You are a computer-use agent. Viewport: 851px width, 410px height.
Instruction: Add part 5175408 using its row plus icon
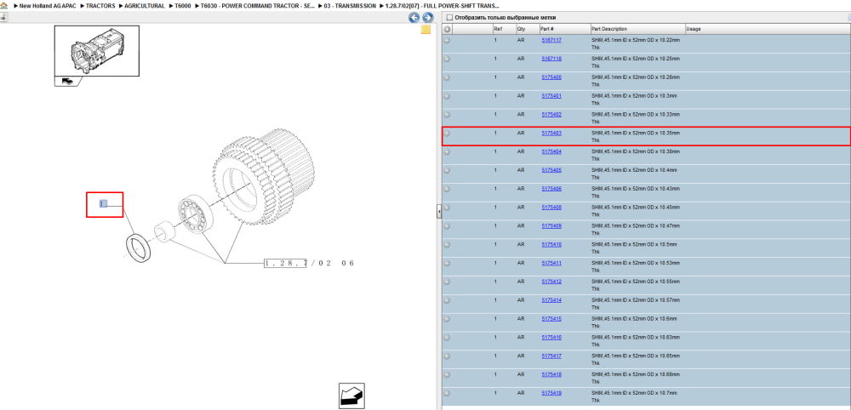coord(448,208)
